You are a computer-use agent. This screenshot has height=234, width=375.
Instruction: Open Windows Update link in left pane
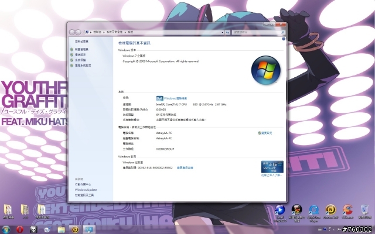pos(86,190)
